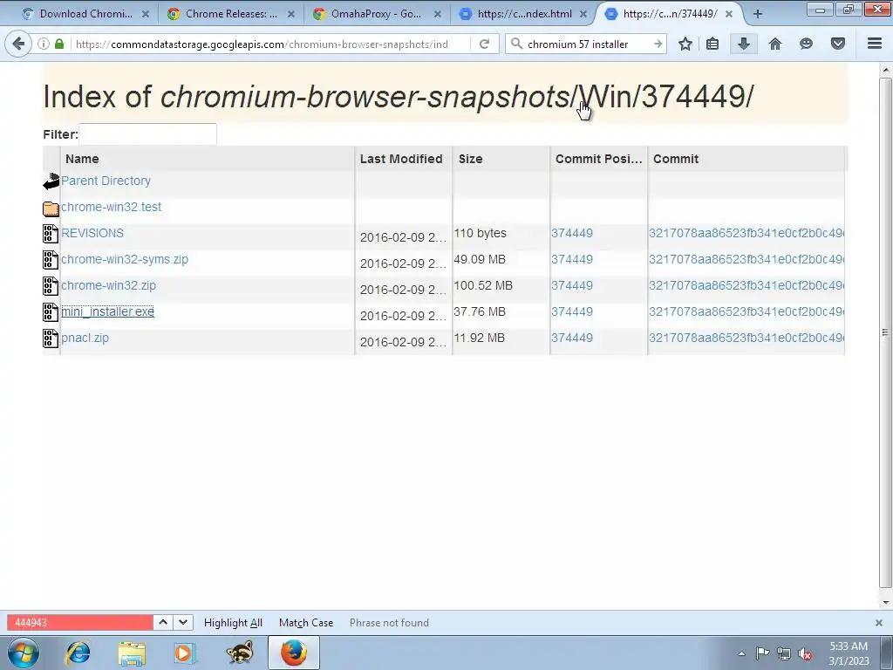Reload the page with the refresh icon

tap(484, 44)
